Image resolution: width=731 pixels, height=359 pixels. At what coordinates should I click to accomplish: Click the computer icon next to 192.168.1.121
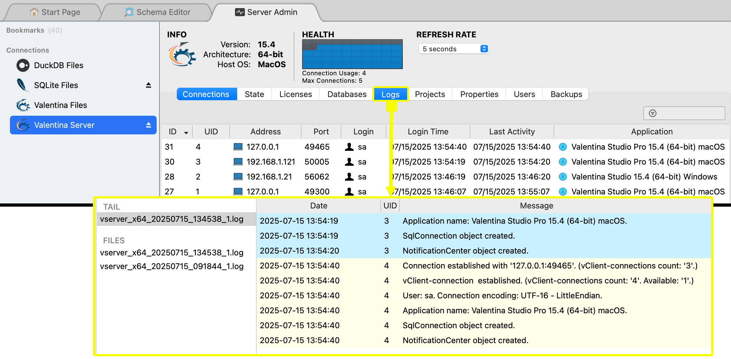point(238,162)
